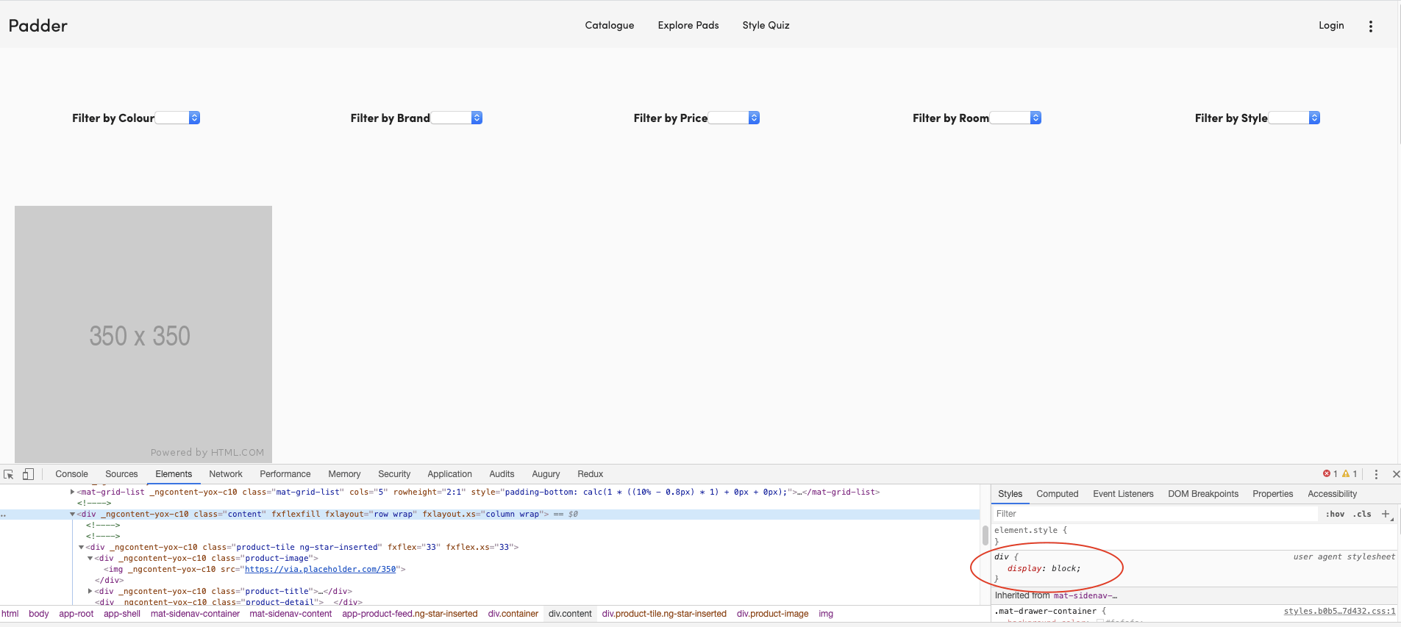Open the Audits tab
Image resolution: width=1401 pixels, height=627 pixels.
pos(502,474)
